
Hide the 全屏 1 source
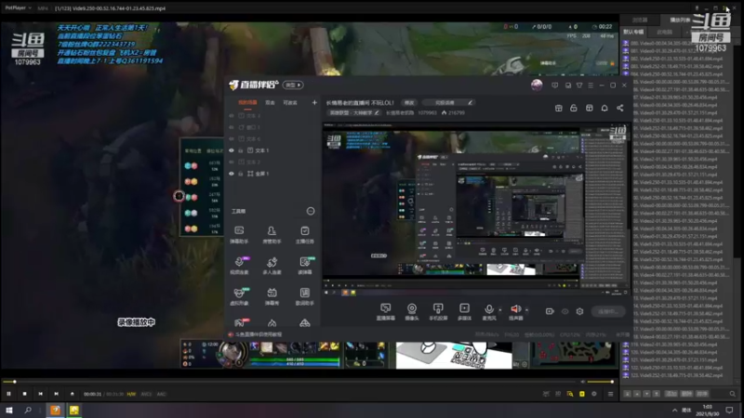pos(232,174)
